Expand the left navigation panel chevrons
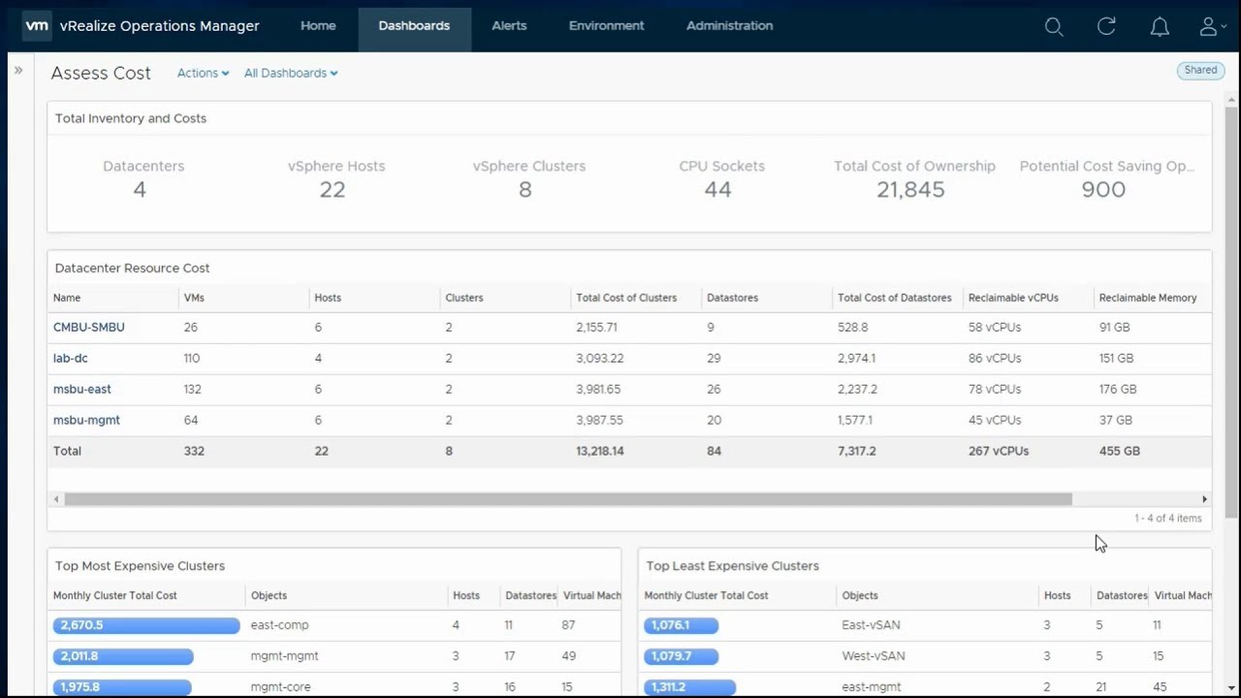The image size is (1241, 698). tap(18, 70)
